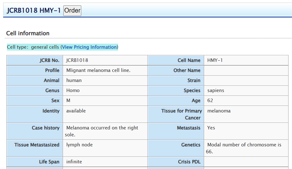Click the Order button
The width and height of the screenshot is (292, 169).
pyautogui.click(x=72, y=10)
